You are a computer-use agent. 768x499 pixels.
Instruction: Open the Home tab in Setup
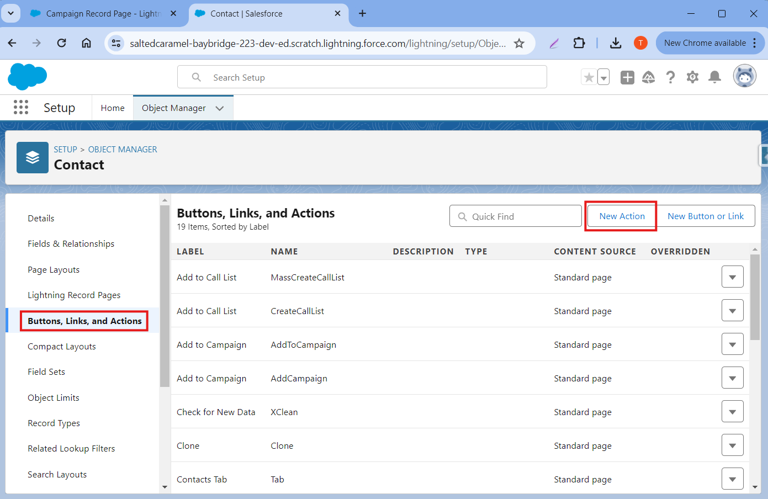tap(113, 108)
